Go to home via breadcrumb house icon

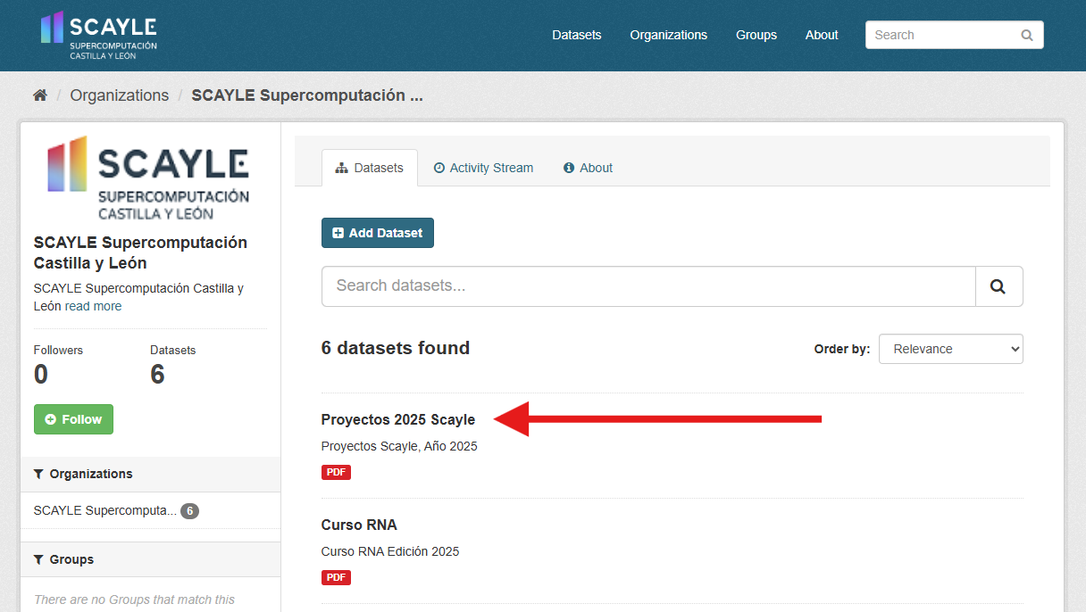click(40, 95)
